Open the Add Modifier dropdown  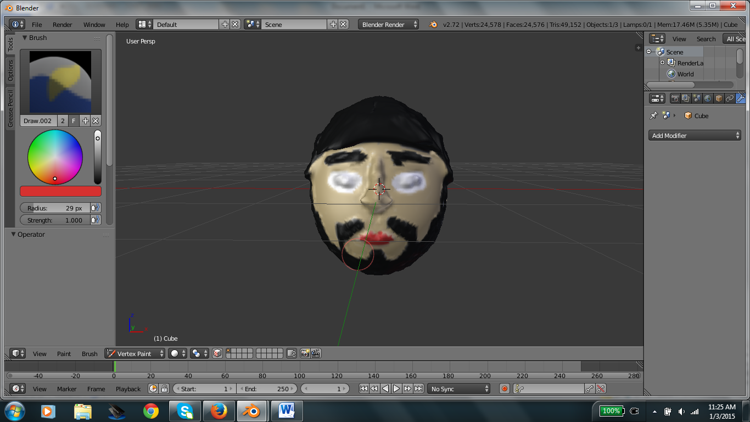(x=695, y=135)
